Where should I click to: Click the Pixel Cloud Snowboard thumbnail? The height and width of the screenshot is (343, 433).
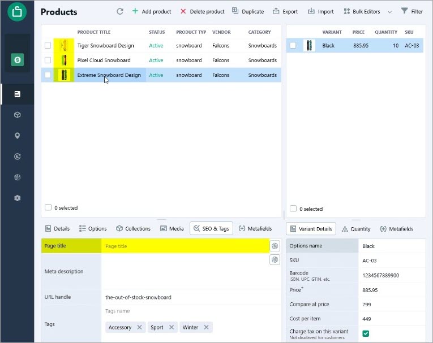point(64,60)
